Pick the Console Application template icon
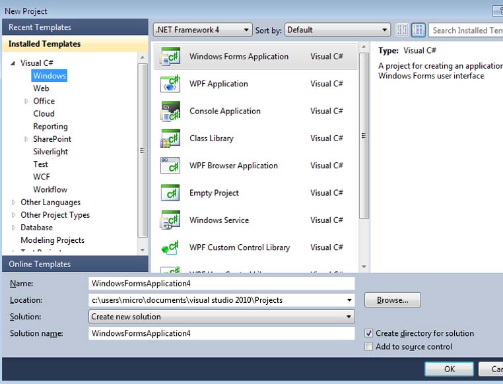The image size is (503, 384). click(x=170, y=112)
